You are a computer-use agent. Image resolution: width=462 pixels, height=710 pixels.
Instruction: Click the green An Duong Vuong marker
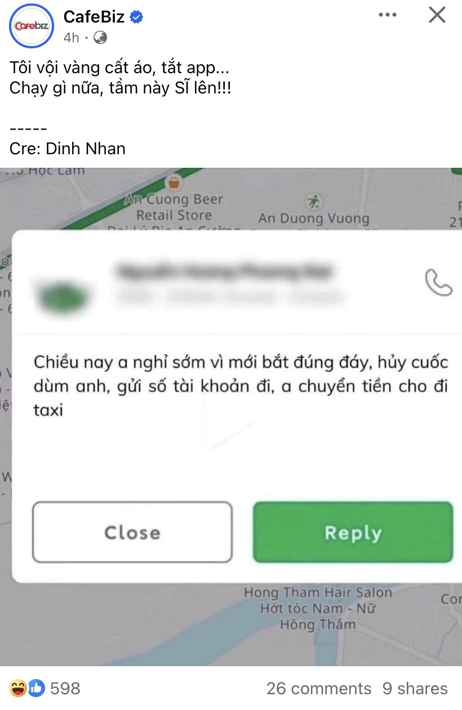pos(313,200)
